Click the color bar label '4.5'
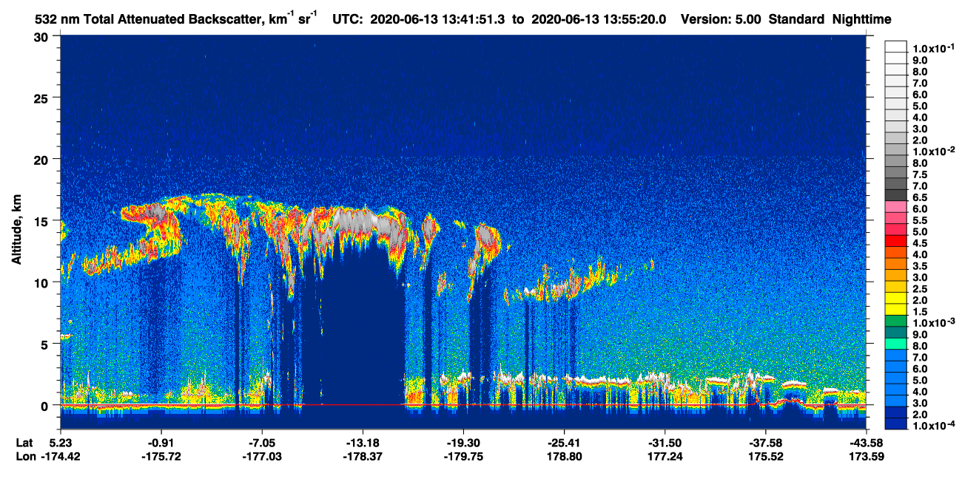The height and width of the screenshot is (493, 962). [920, 242]
